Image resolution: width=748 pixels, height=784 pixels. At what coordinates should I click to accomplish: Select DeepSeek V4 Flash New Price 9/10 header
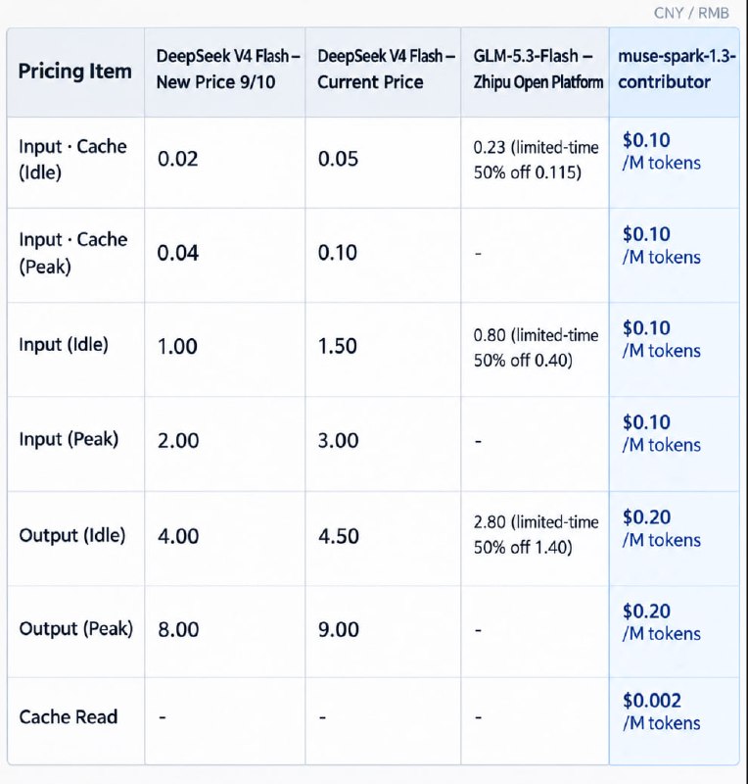click(x=228, y=69)
